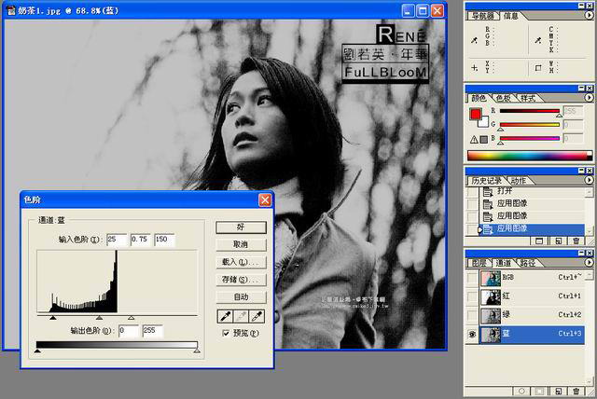
Task: Switch to the 色板 swatches tab
Action: pos(503,98)
